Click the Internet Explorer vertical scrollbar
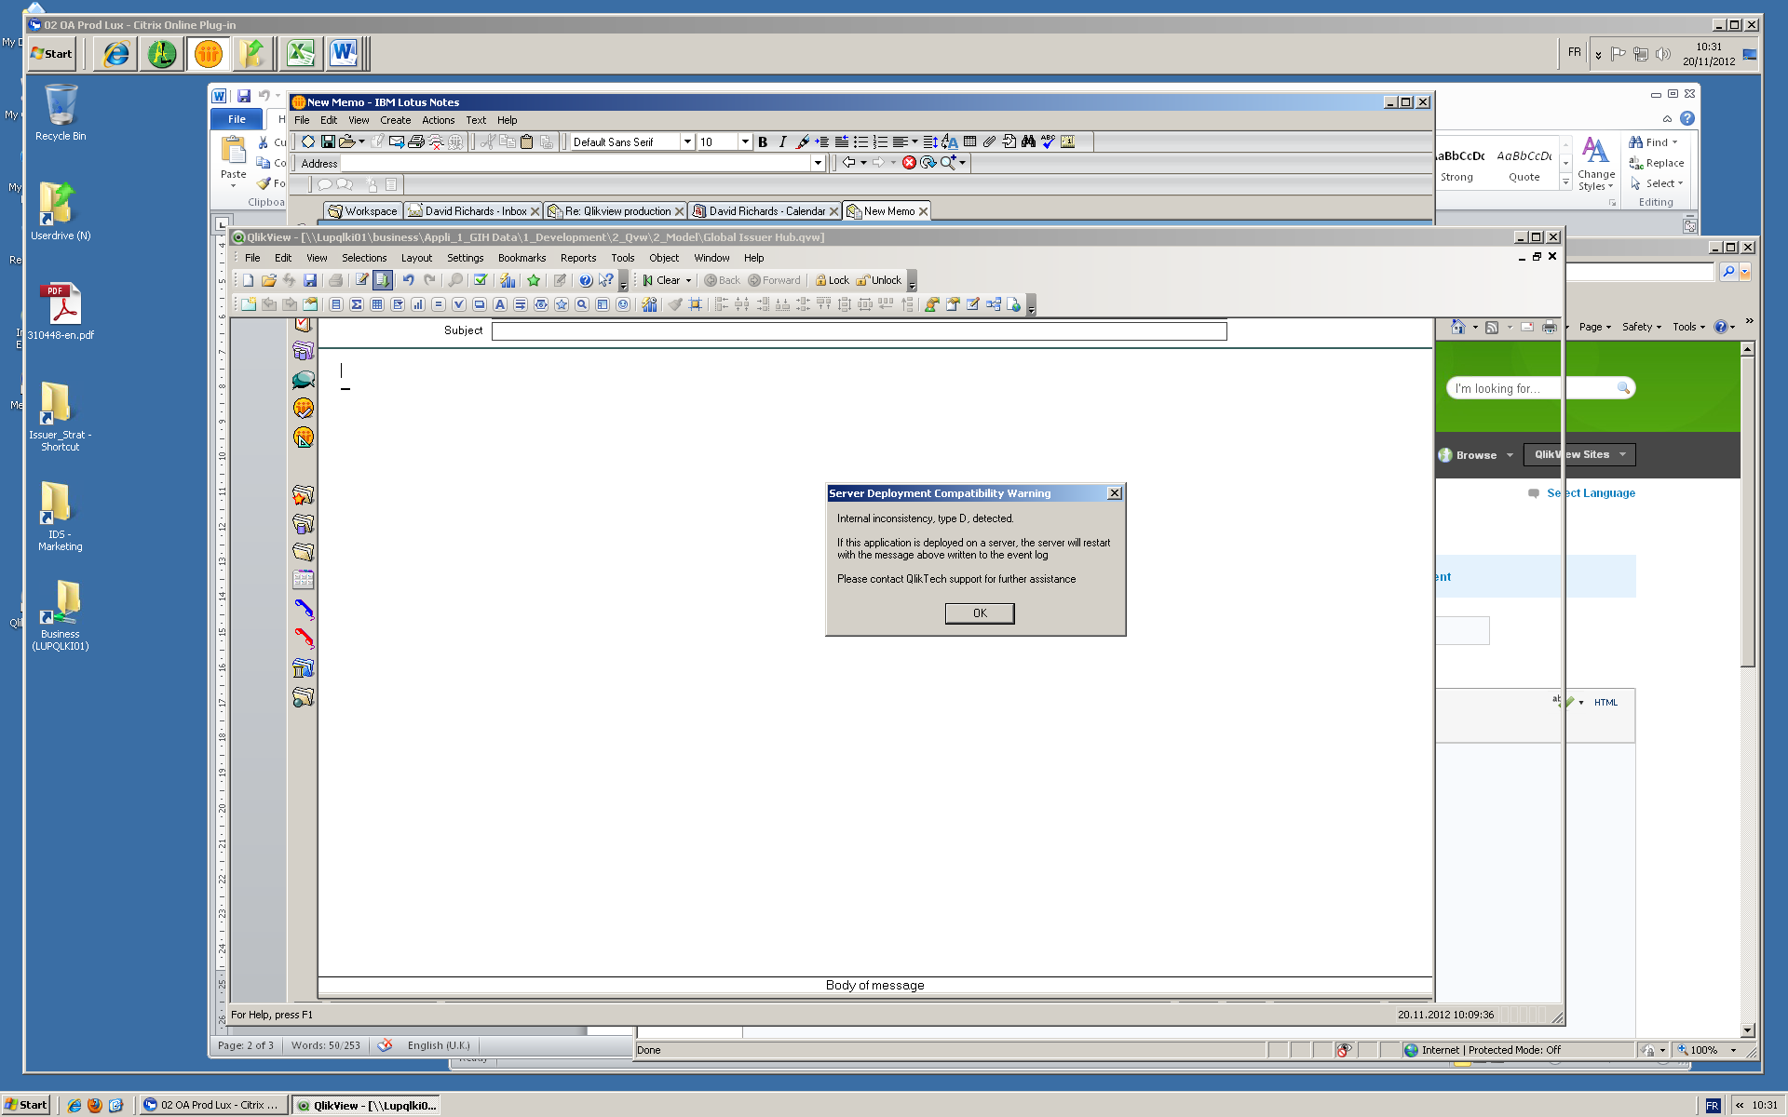1788x1117 pixels. point(1748,689)
